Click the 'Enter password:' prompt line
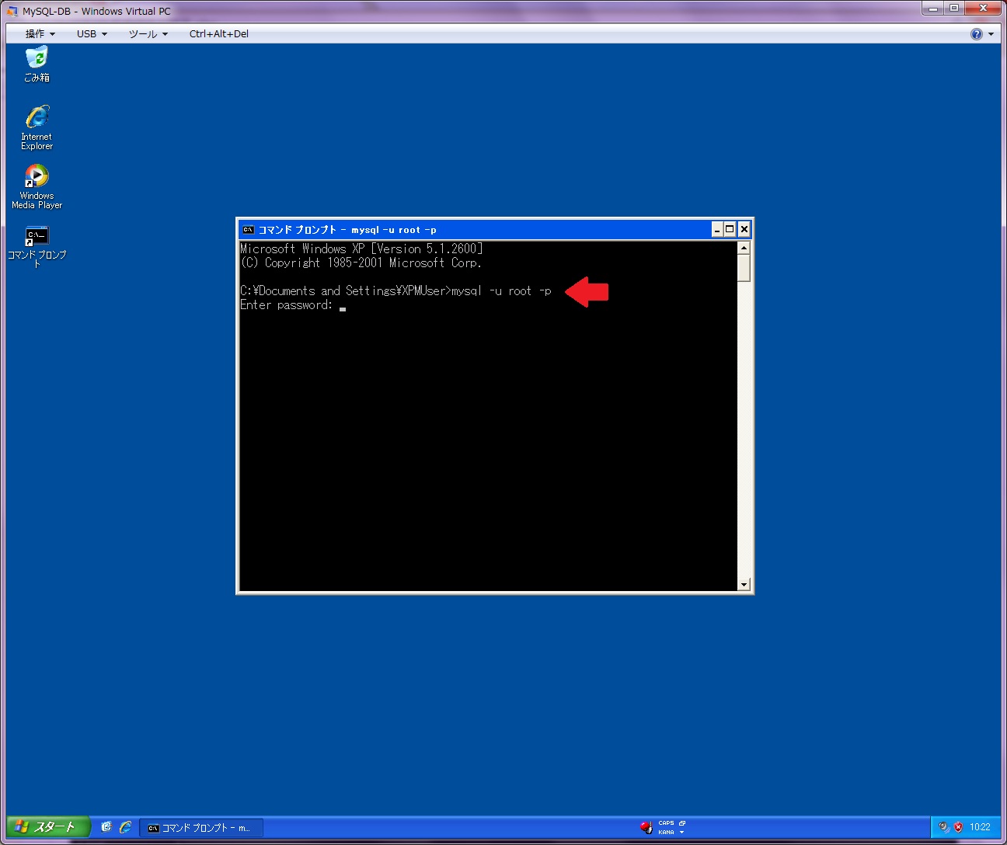 click(x=287, y=305)
